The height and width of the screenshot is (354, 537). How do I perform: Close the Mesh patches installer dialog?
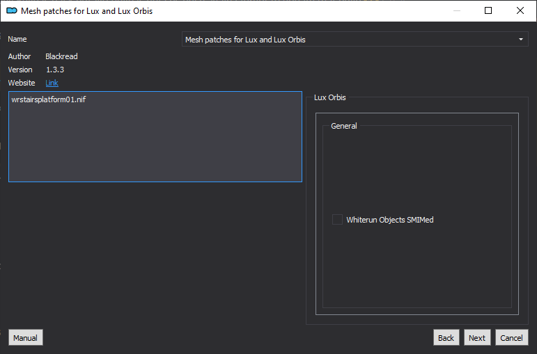(520, 10)
